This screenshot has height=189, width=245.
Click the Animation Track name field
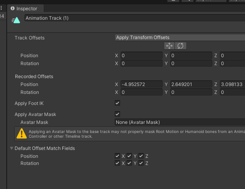click(x=134, y=18)
